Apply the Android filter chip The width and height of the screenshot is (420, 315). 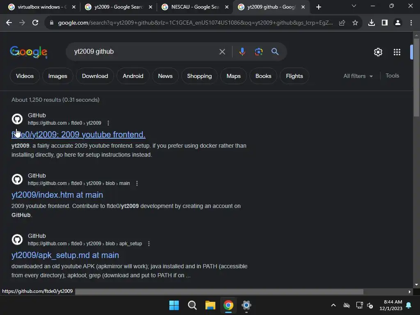pyautogui.click(x=133, y=76)
